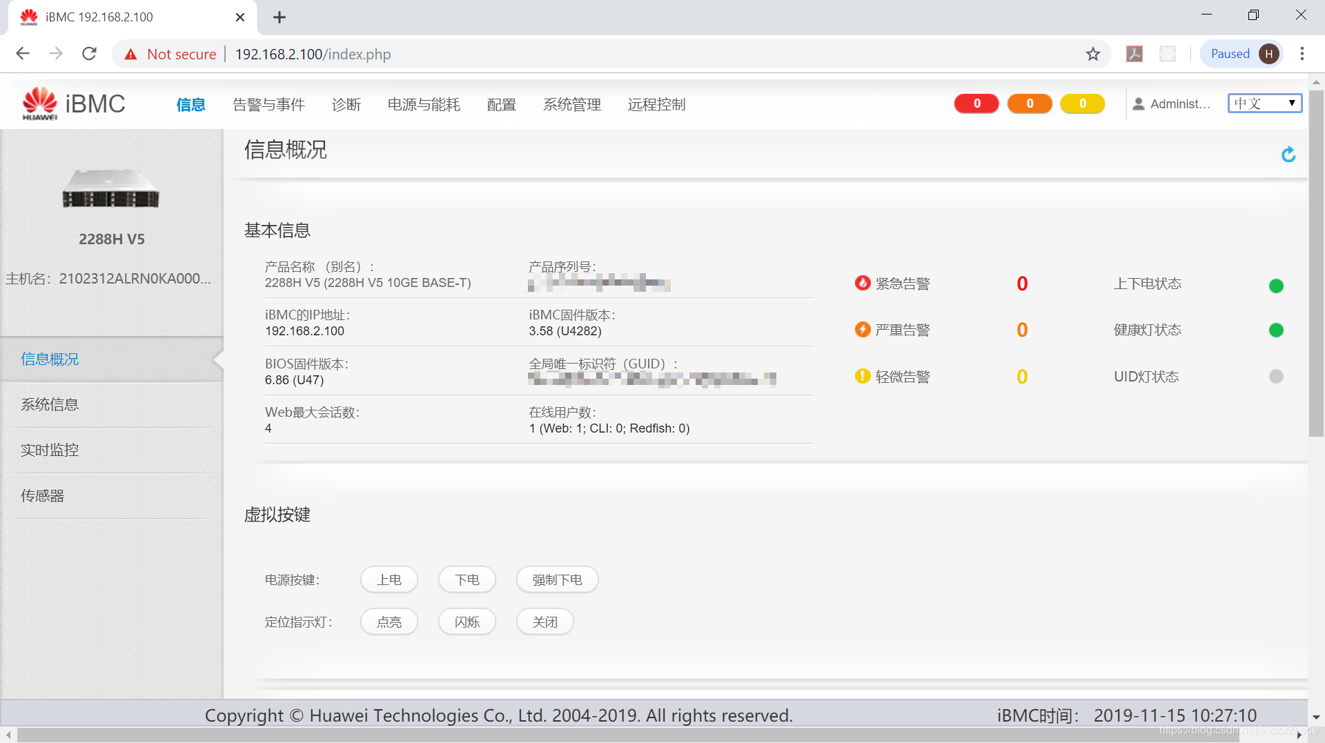The image size is (1325, 743).
Task: Click the critical alarm red badge
Action: 976,103
